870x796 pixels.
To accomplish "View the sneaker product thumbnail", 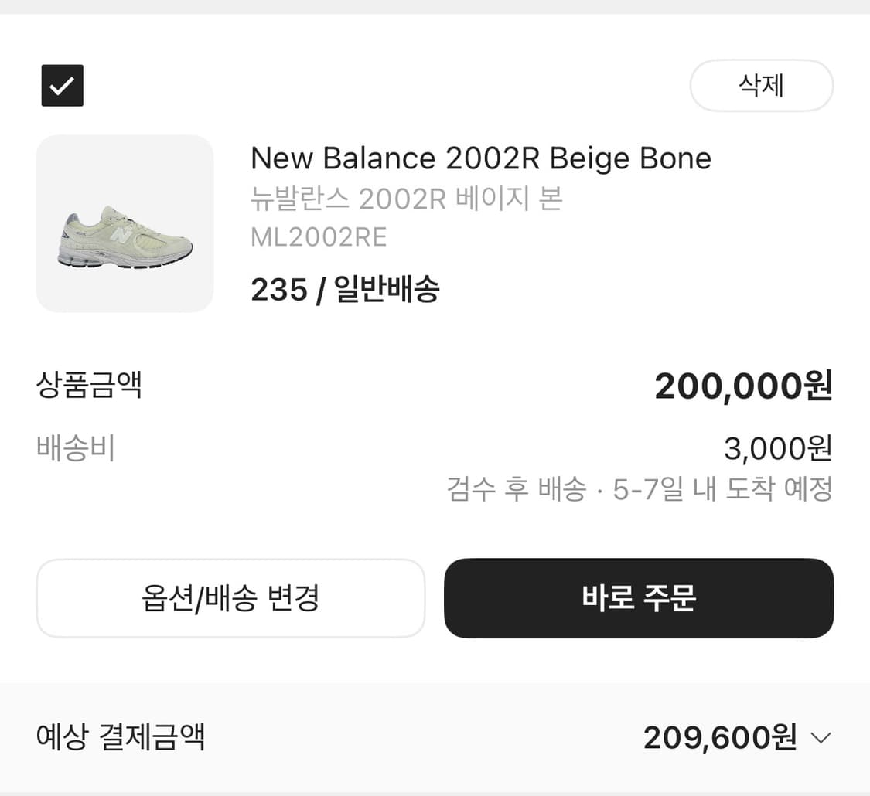I will tap(125, 224).
